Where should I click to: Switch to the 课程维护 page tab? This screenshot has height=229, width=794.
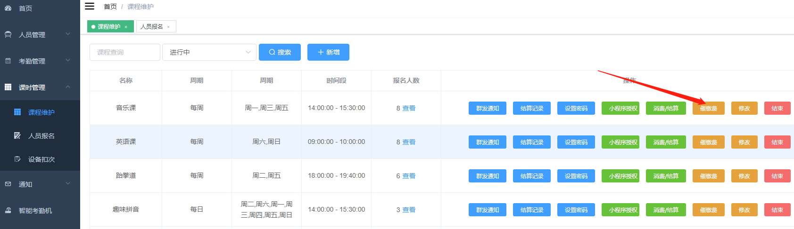click(110, 26)
